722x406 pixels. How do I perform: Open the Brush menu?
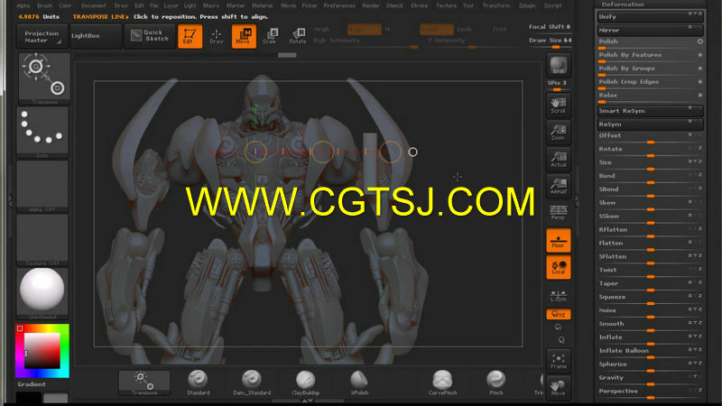click(x=44, y=5)
